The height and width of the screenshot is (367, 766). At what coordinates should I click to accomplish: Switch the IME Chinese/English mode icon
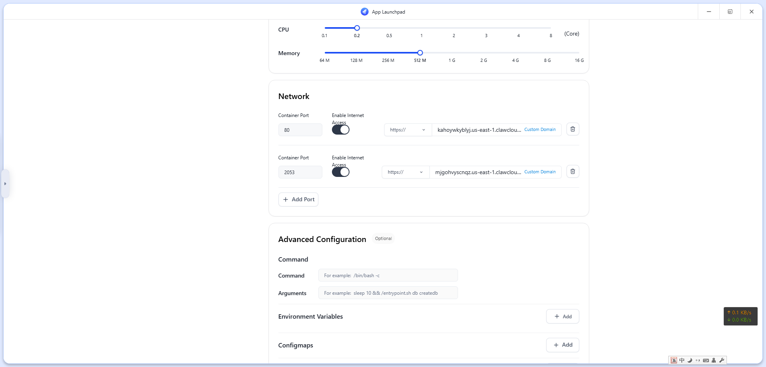[682, 360]
